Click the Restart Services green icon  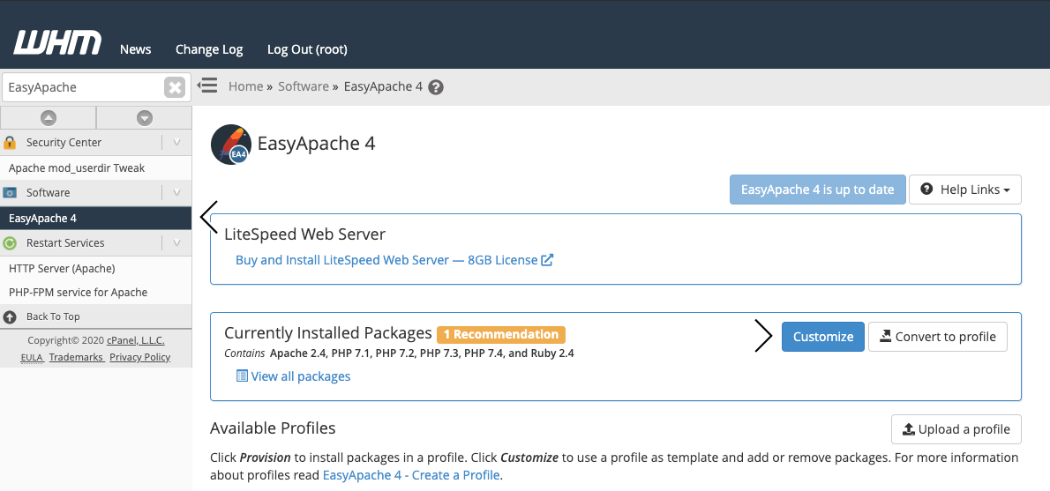pyautogui.click(x=10, y=242)
